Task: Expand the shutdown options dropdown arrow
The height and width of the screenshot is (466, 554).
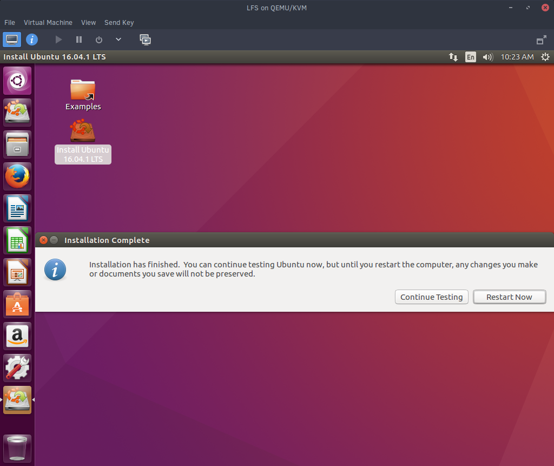Action: 118,40
